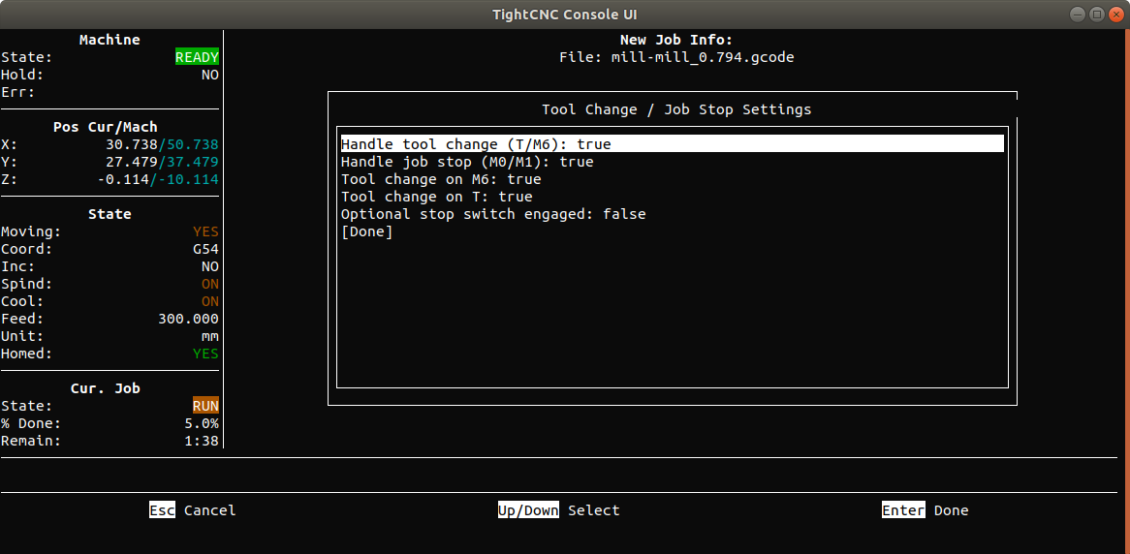This screenshot has width=1130, height=554.
Task: Toggle 'Handle job stop (M0/M1)' setting
Action: tap(467, 162)
